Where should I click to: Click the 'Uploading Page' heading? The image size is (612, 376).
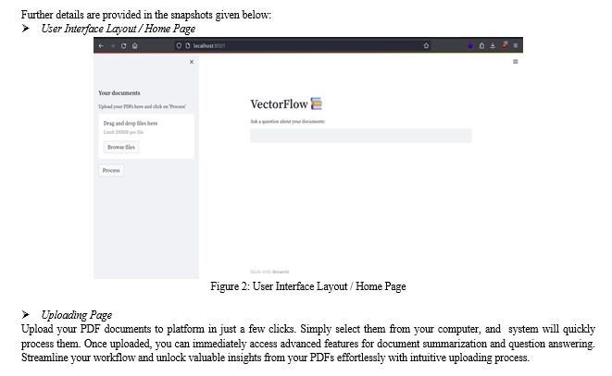click(x=77, y=315)
